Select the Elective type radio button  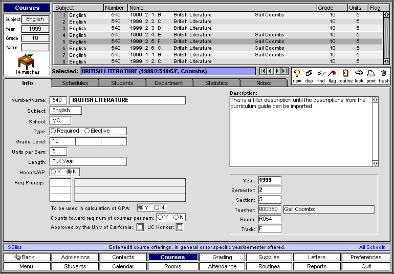click(87, 131)
